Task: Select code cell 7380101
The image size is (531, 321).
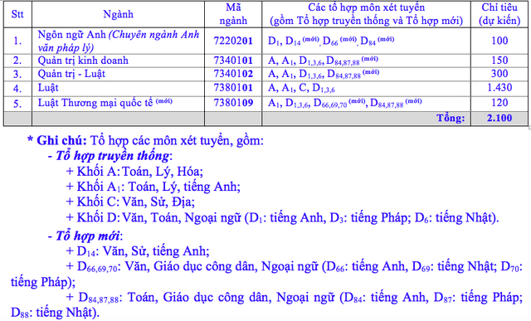Action: [233, 88]
